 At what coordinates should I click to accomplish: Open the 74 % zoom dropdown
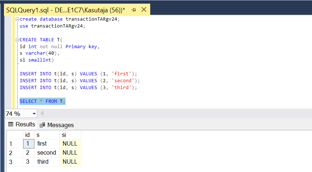[x=34, y=114]
